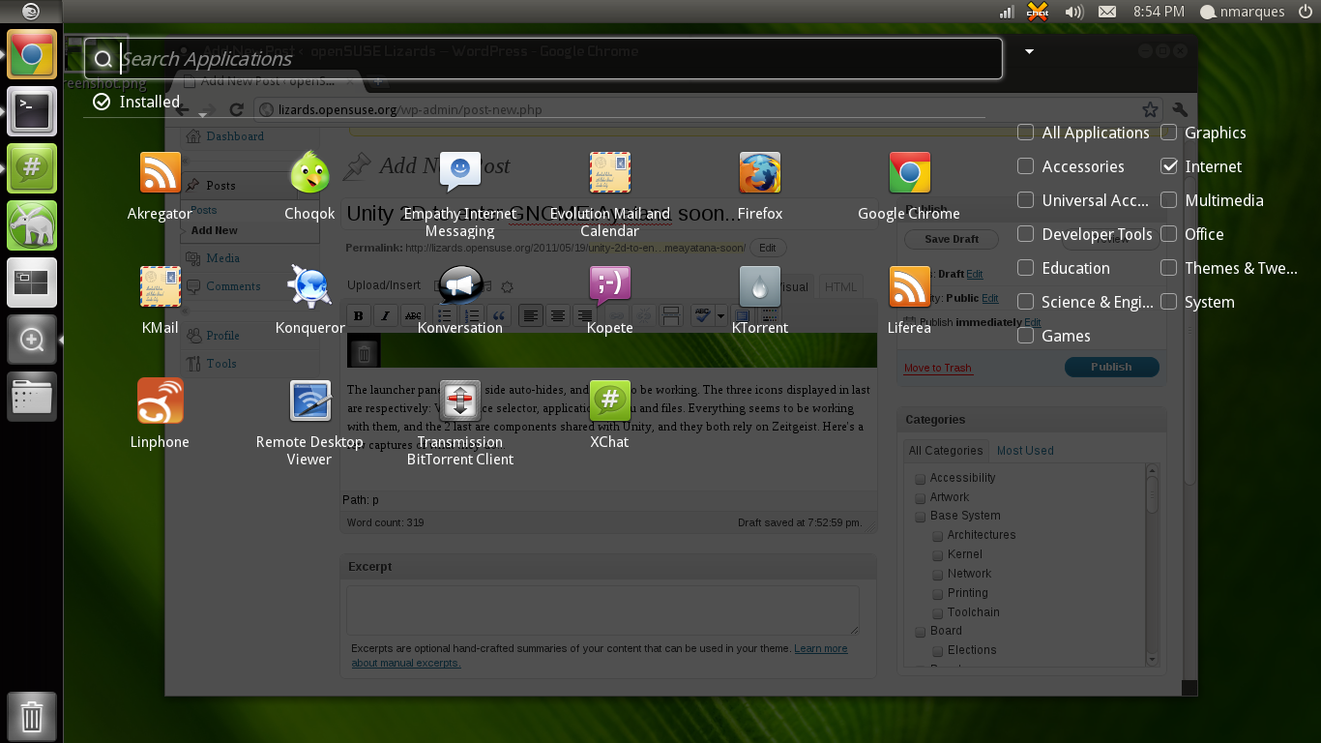Launch Evolution Mail and Calendar
Viewport: 1321px width, 743px height.
(x=610, y=195)
